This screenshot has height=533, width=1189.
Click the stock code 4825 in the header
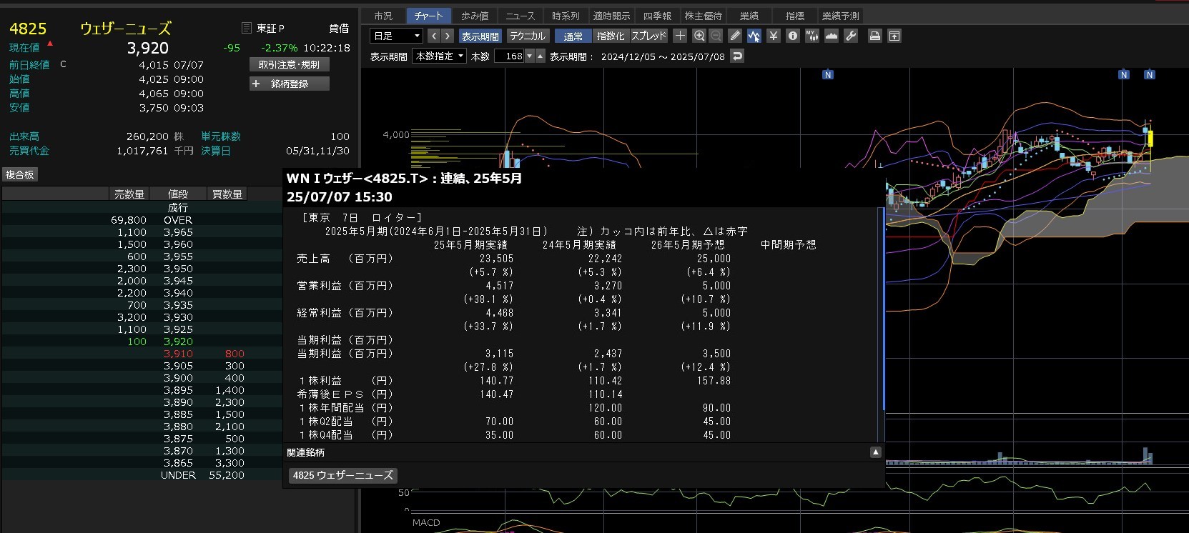click(28, 29)
